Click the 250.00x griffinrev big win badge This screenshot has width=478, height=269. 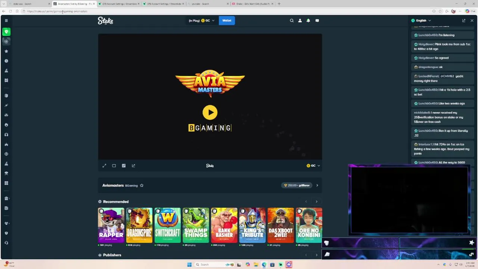coord(297,185)
